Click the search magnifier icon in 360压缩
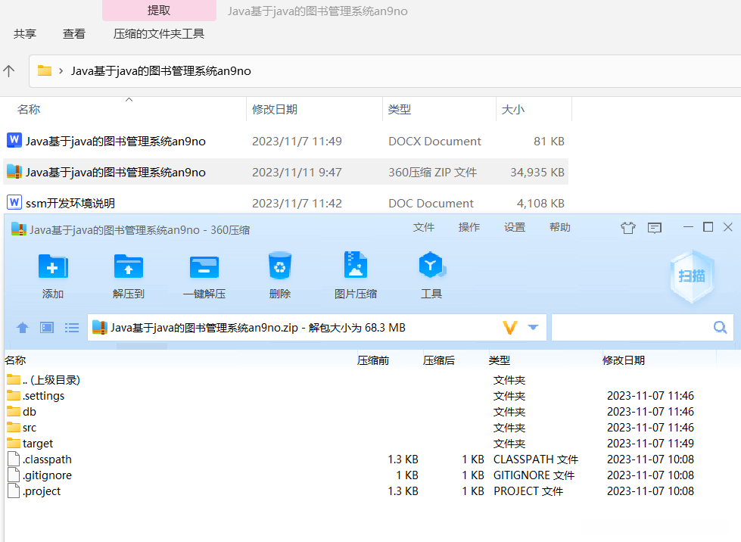 point(720,327)
